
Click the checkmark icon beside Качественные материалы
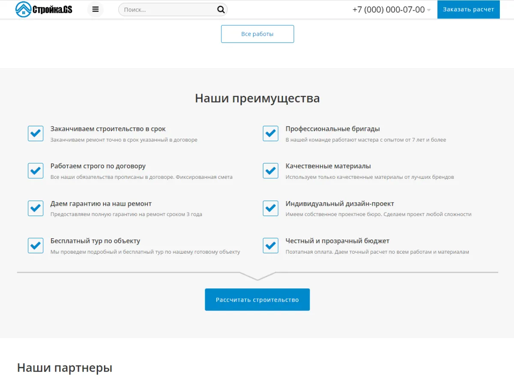[270, 170]
